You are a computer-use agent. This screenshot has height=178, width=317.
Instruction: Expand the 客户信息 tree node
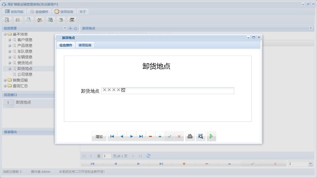coord(10,40)
